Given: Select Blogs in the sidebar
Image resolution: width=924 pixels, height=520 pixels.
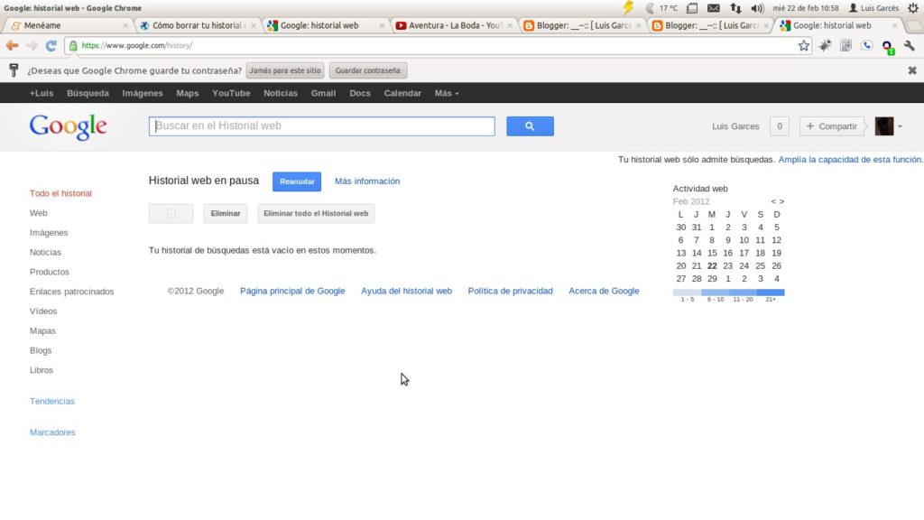Looking at the screenshot, I should point(41,351).
